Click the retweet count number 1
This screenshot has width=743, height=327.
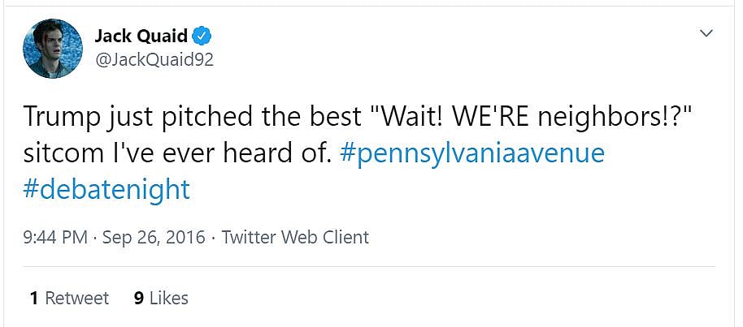pos(34,298)
